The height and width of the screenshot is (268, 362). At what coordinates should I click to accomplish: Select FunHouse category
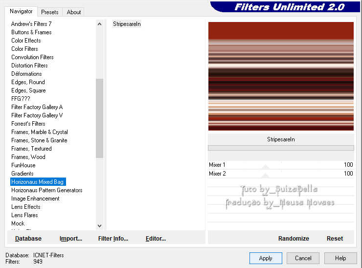[23, 165]
